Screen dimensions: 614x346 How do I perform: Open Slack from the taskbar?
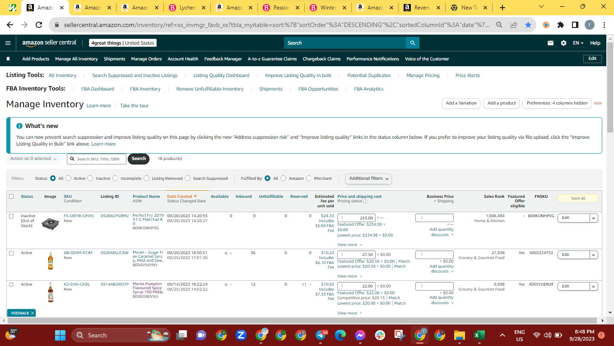tap(380, 335)
